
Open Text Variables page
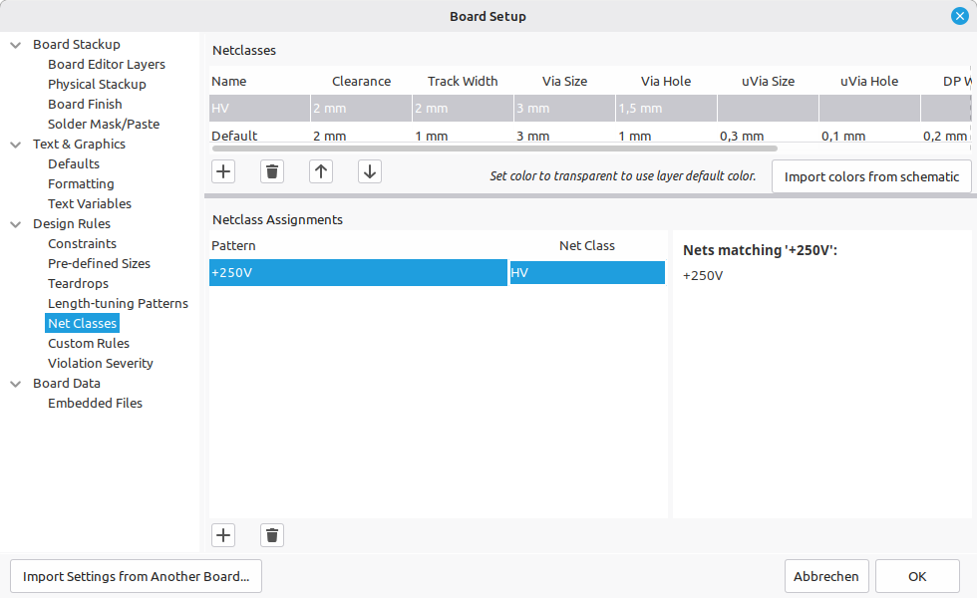point(90,203)
